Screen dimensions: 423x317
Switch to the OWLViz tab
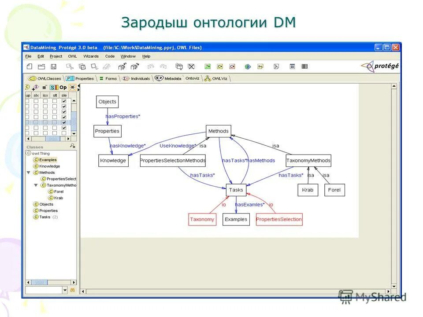(219, 78)
